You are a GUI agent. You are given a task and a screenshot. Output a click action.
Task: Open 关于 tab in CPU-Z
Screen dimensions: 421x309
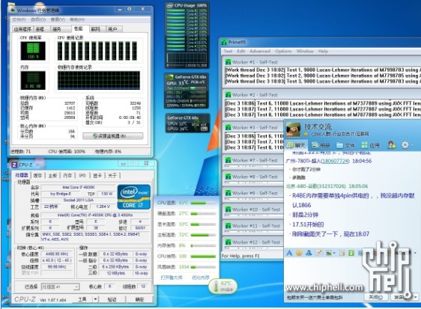pyautogui.click(x=112, y=176)
